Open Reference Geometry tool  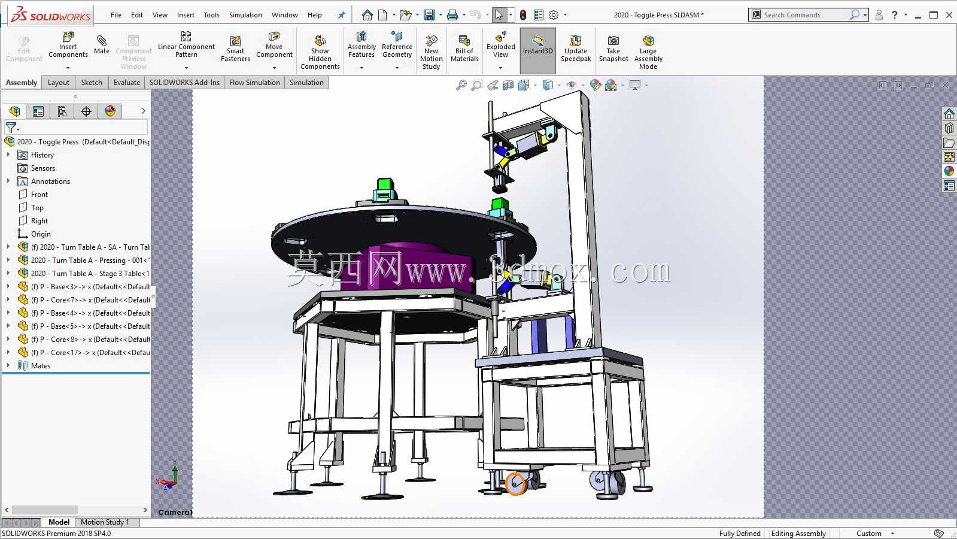pos(397,45)
